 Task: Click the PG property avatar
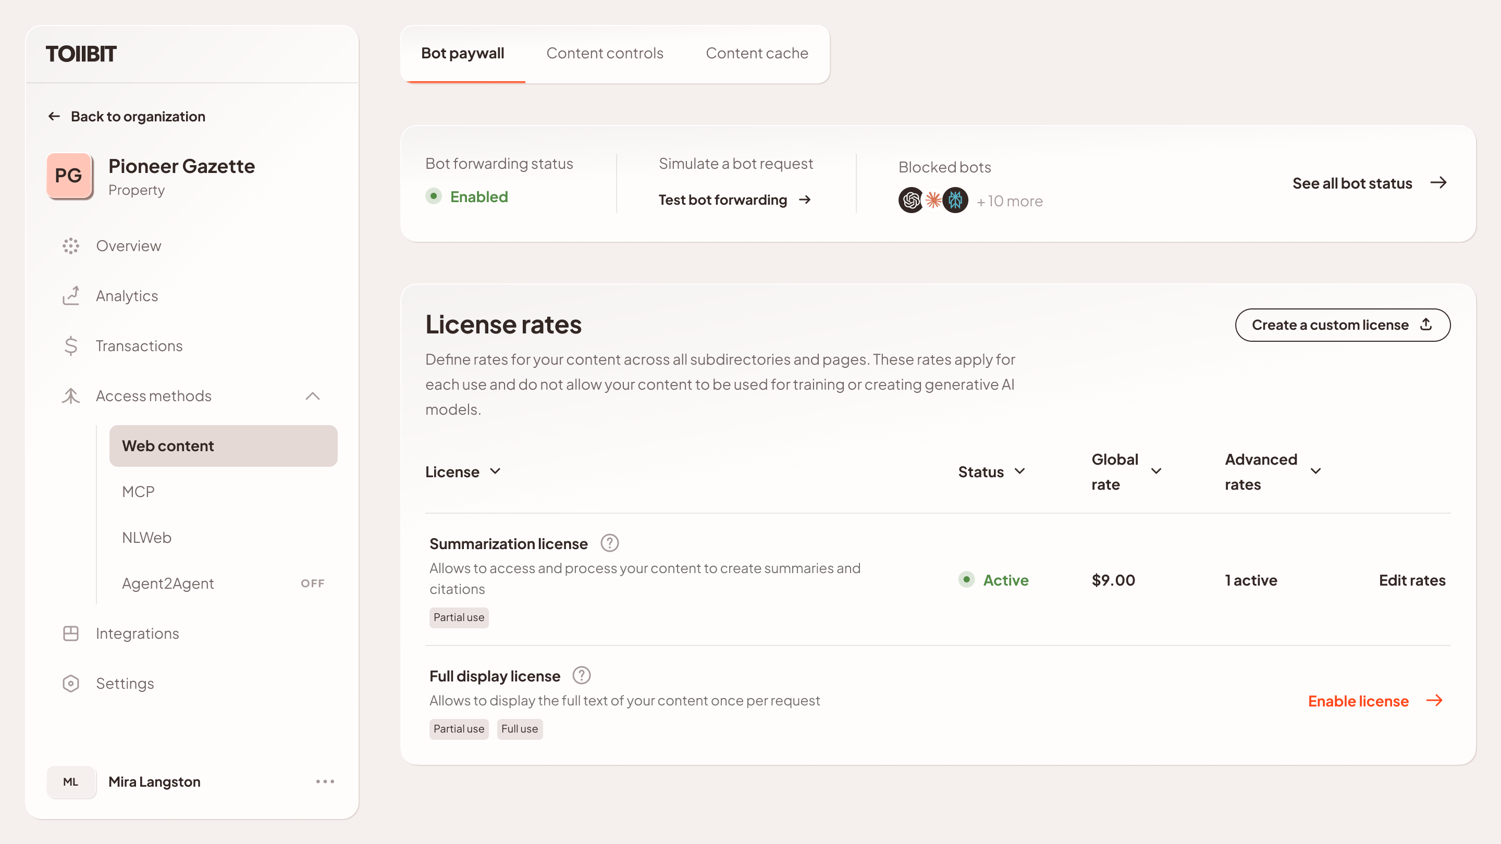pos(69,176)
